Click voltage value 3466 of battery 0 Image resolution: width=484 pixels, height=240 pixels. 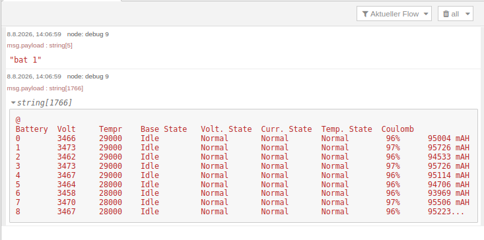67,138
